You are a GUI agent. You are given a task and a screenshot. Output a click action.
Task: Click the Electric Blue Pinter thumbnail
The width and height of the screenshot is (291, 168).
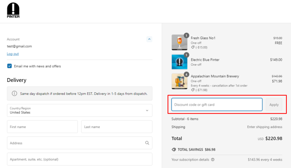point(180,62)
